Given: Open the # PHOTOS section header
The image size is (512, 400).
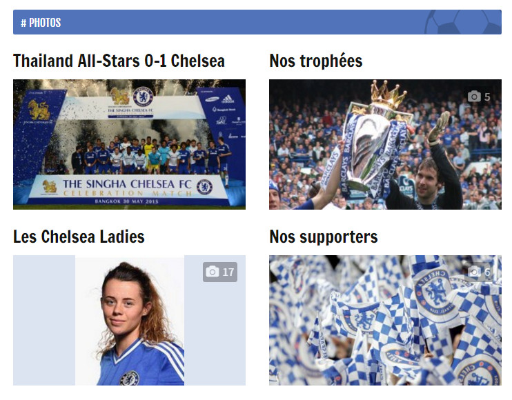Looking at the screenshot, I should point(41,23).
